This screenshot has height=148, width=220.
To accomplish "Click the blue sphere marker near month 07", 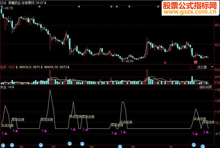I will tap(40, 145).
